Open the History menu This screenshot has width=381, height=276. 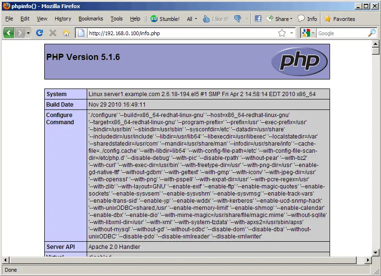[63, 19]
